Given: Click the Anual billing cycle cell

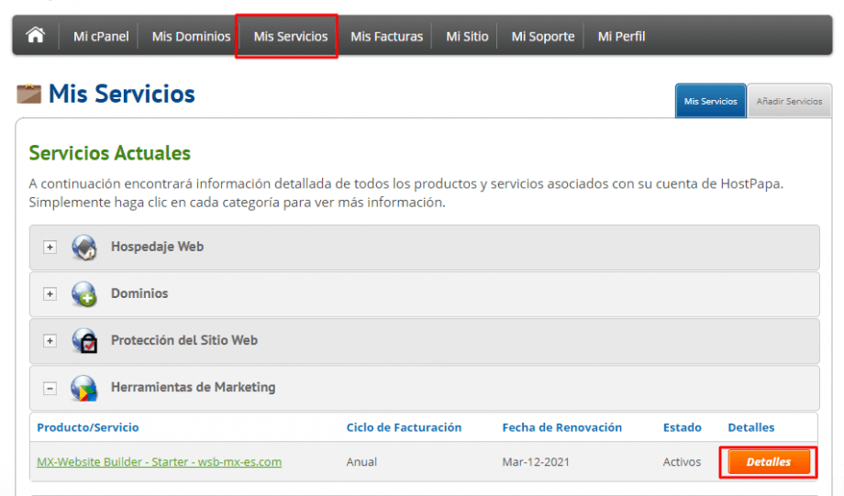Looking at the screenshot, I should 361,461.
